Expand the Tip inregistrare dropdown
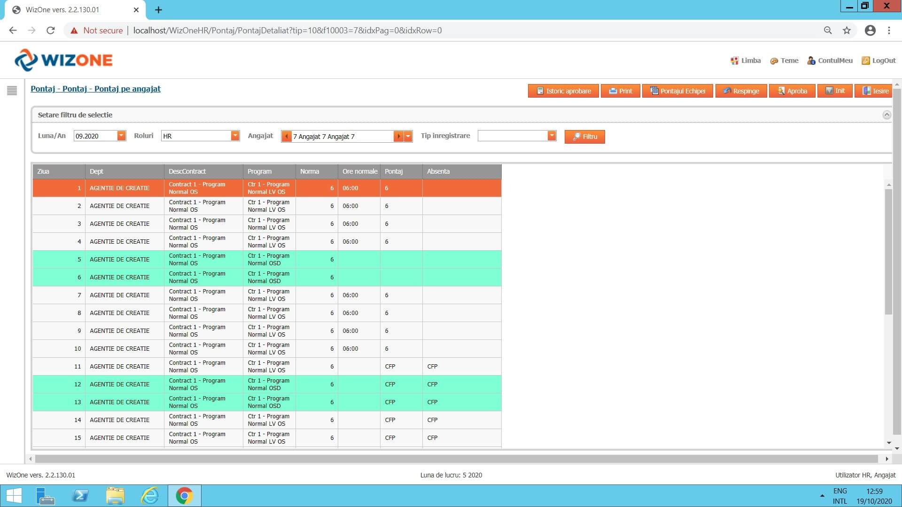902x507 pixels. coord(552,136)
